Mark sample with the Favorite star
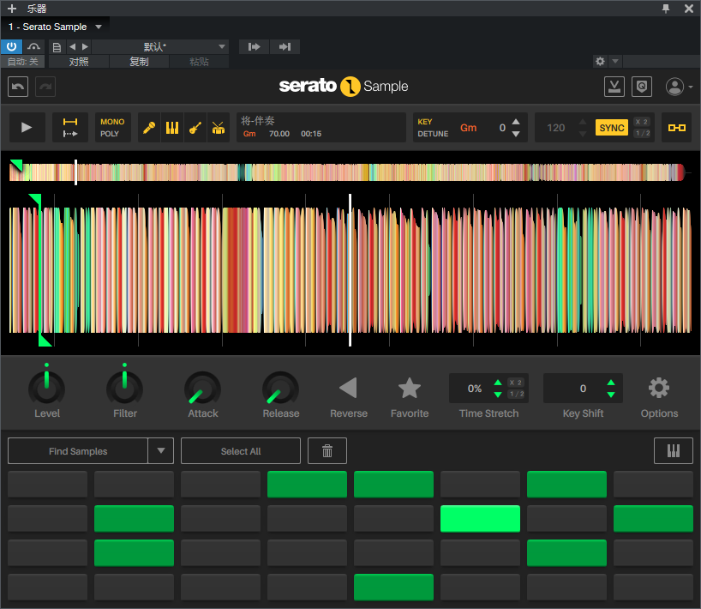Viewport: 701px width, 609px height. (x=410, y=388)
